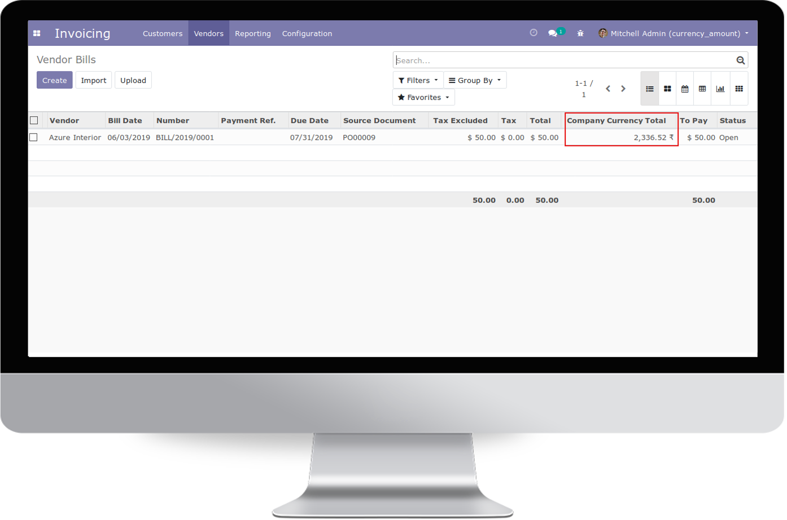787x520 pixels.
Task: Open the Customers menu
Action: click(x=163, y=33)
